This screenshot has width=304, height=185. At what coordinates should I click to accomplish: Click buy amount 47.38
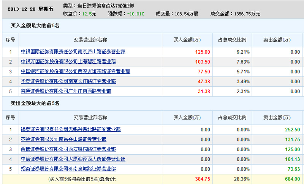(x=204, y=81)
